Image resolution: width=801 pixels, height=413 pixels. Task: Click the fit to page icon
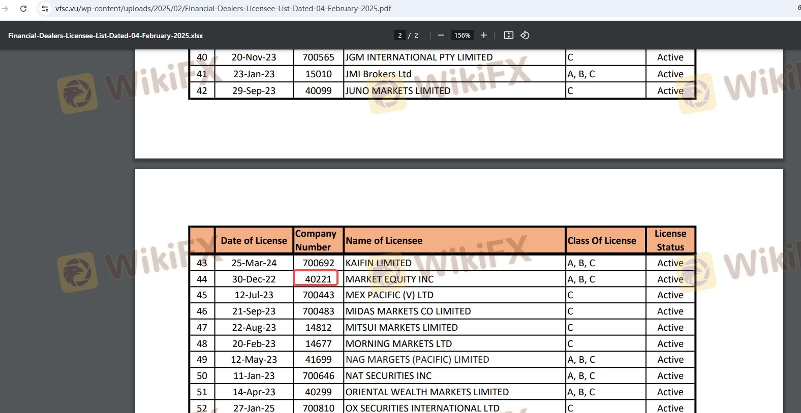tap(508, 35)
